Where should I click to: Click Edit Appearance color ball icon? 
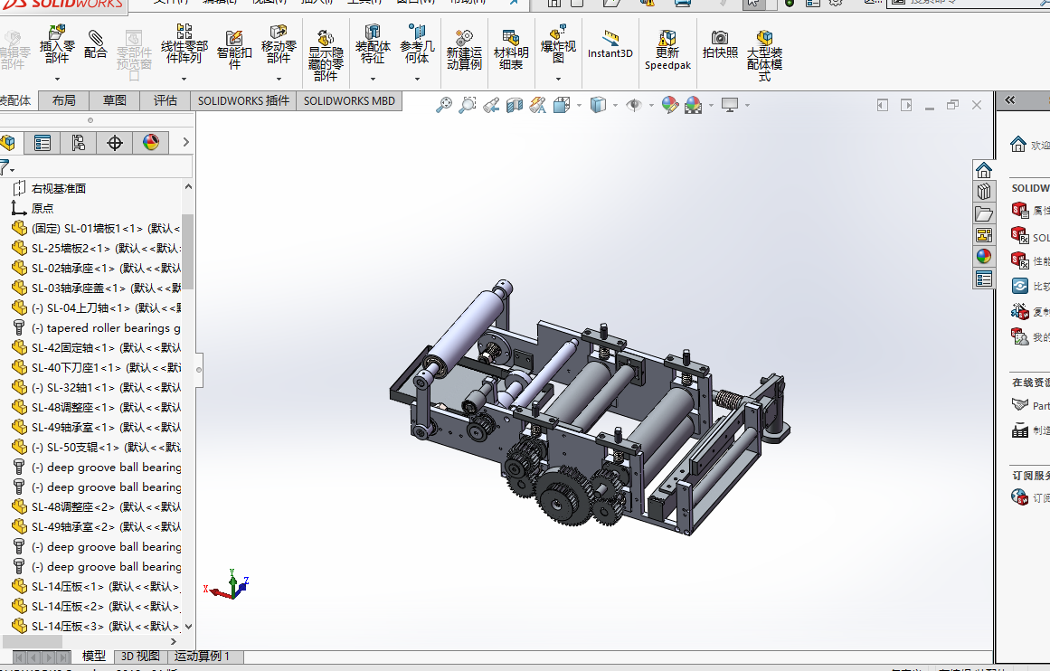669,105
